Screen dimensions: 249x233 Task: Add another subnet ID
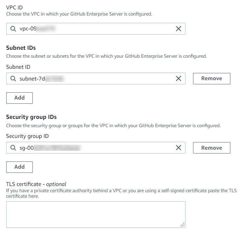[x=19, y=98]
